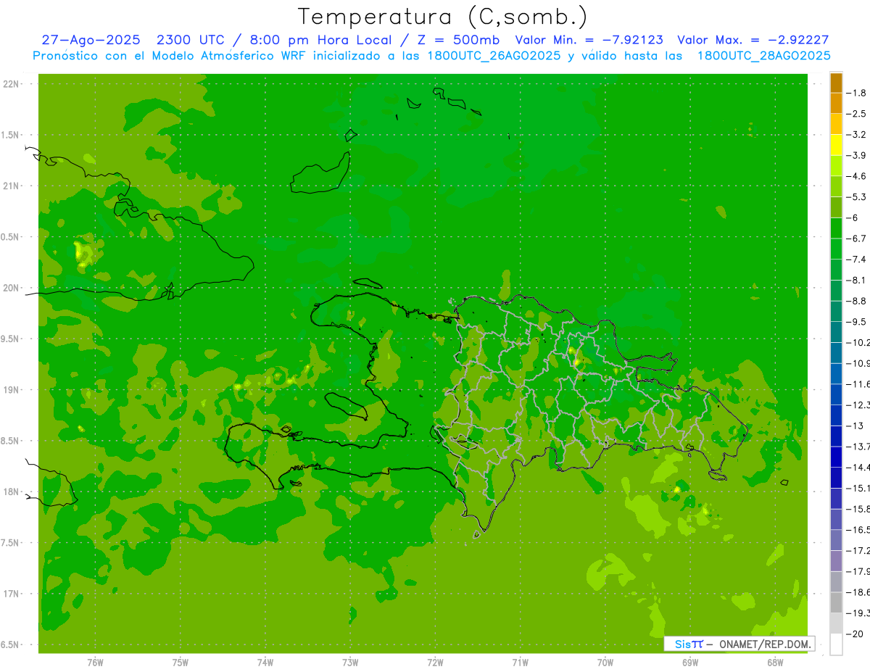870x672 pixels.
Task: Click the "Valor Max. = -2.92227" text
Action: pos(753,40)
